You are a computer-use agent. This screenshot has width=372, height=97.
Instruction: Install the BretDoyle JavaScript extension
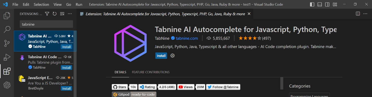(x=67, y=88)
